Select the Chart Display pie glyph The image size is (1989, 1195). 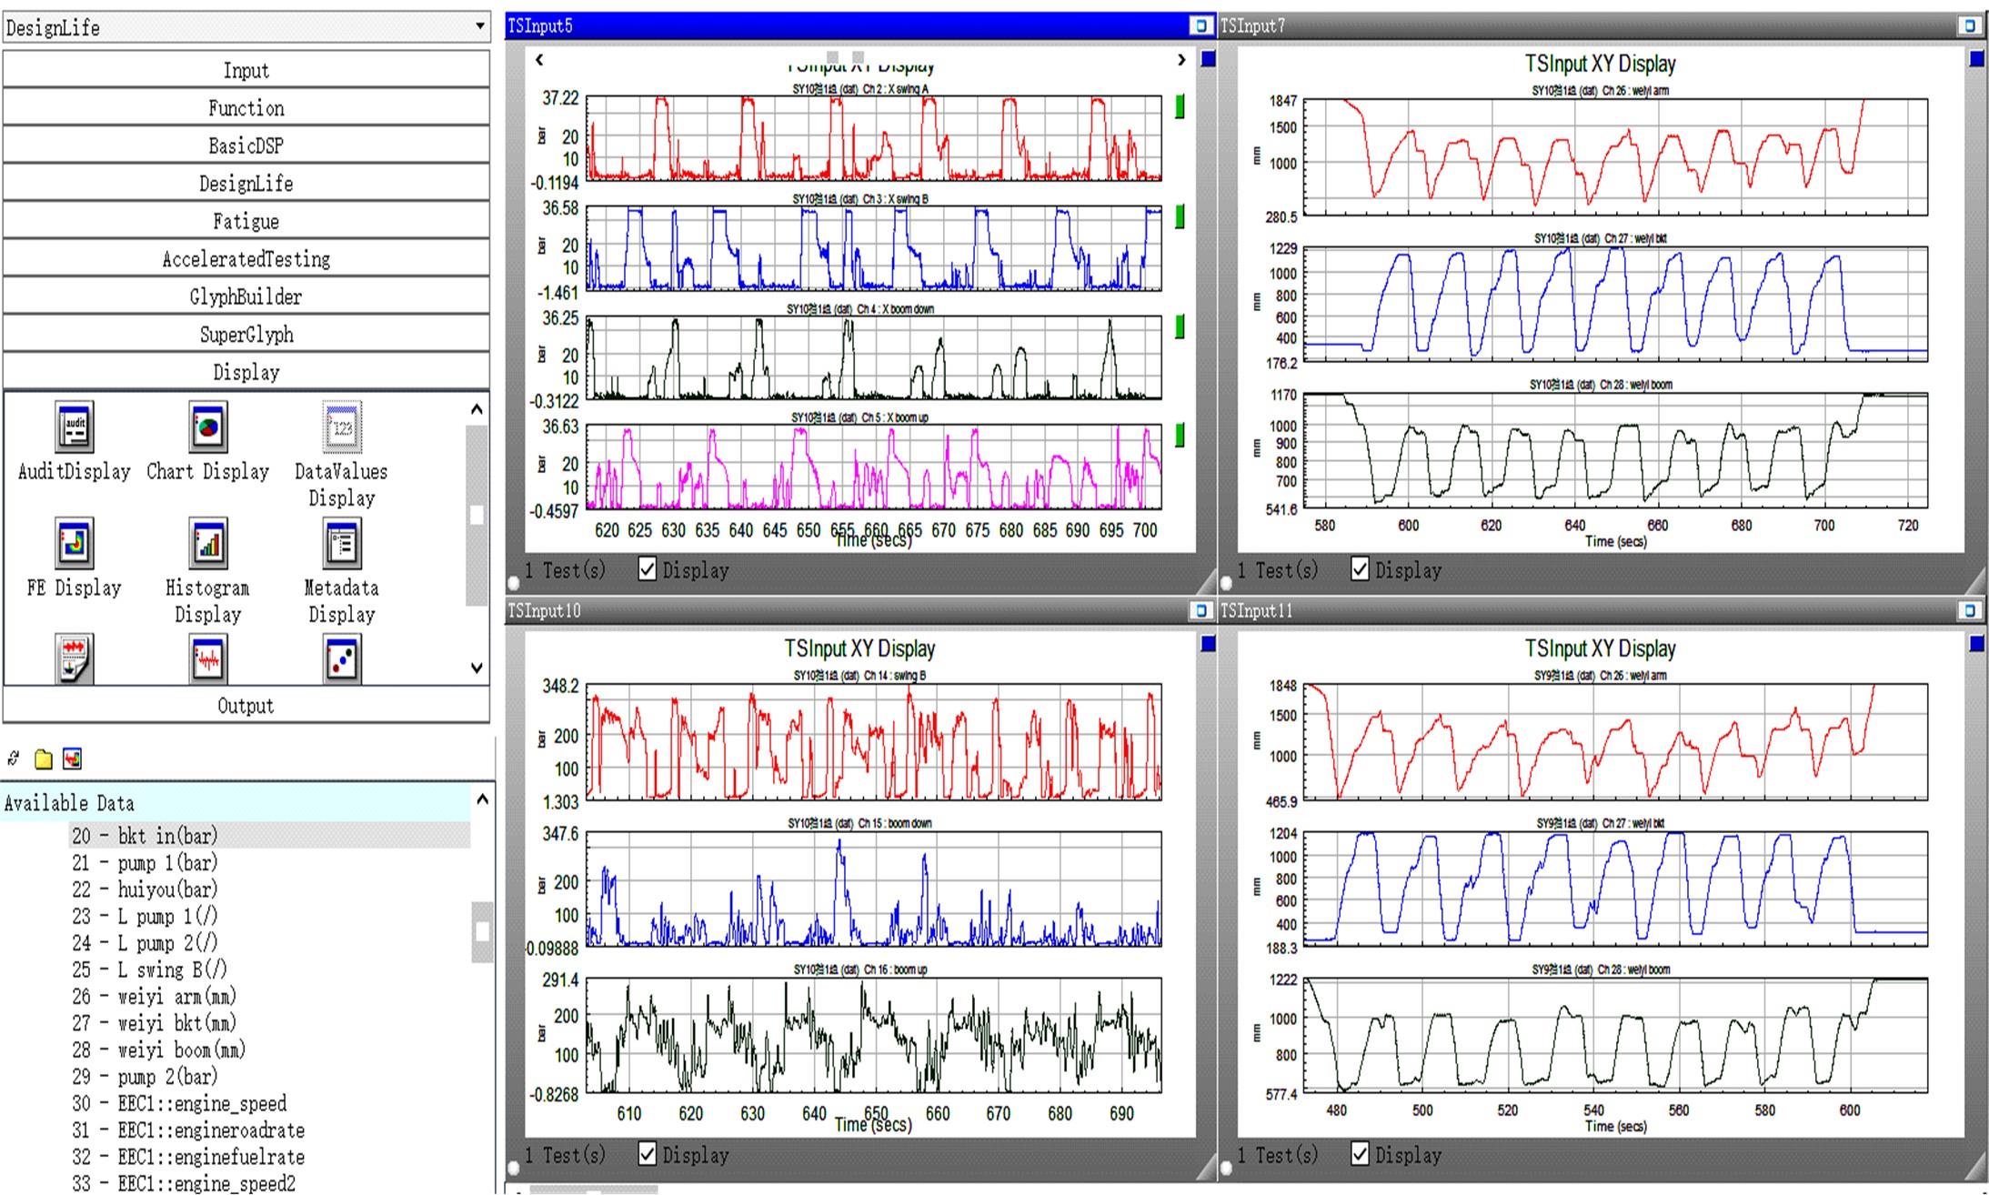tap(207, 427)
